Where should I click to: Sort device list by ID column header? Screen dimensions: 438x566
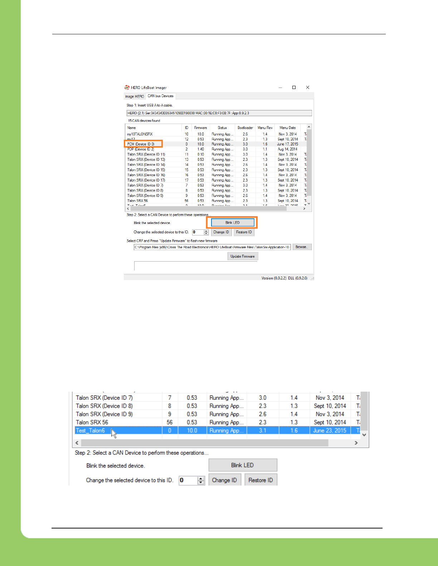(186, 128)
